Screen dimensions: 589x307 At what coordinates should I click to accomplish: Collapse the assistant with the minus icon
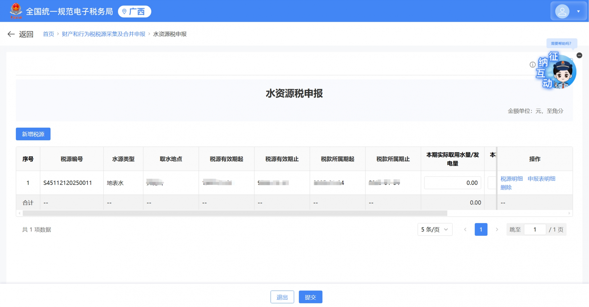[x=579, y=55]
